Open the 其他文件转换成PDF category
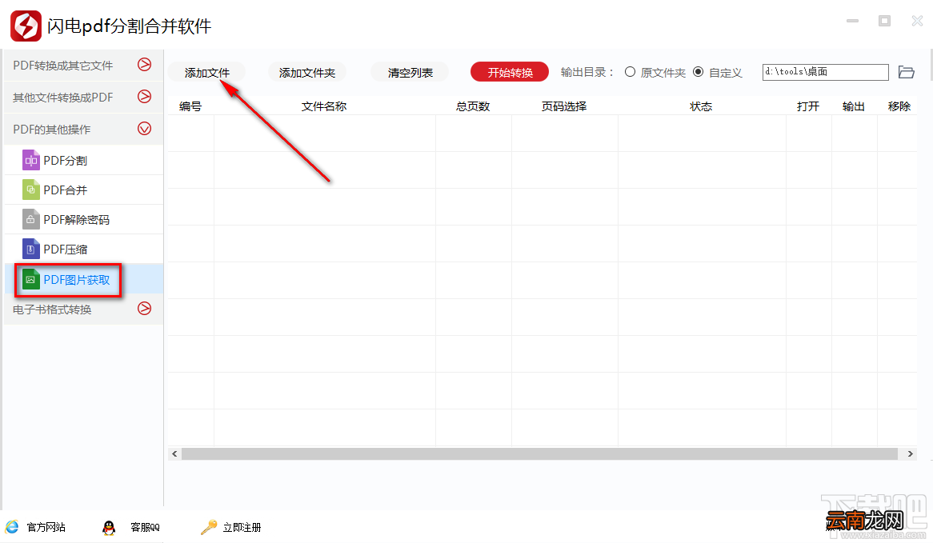933x543 pixels. (83, 98)
